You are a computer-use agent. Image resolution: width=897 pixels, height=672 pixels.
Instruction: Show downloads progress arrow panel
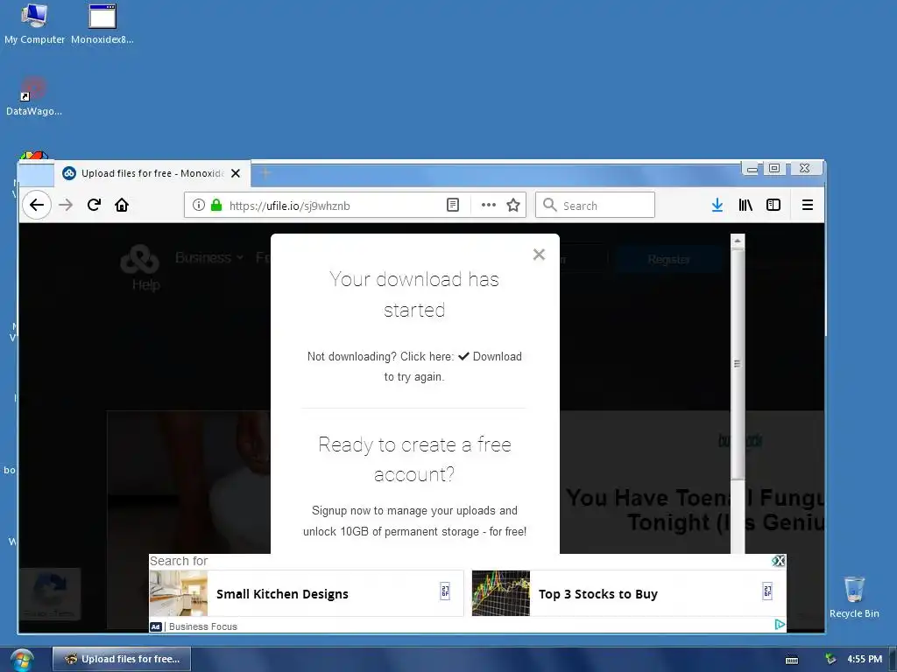pos(717,205)
